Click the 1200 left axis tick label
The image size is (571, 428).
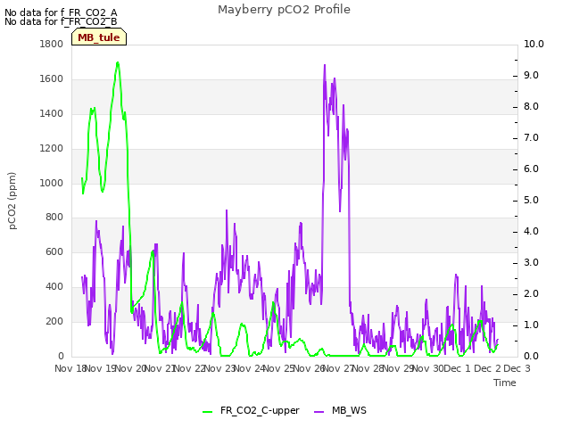point(52,149)
